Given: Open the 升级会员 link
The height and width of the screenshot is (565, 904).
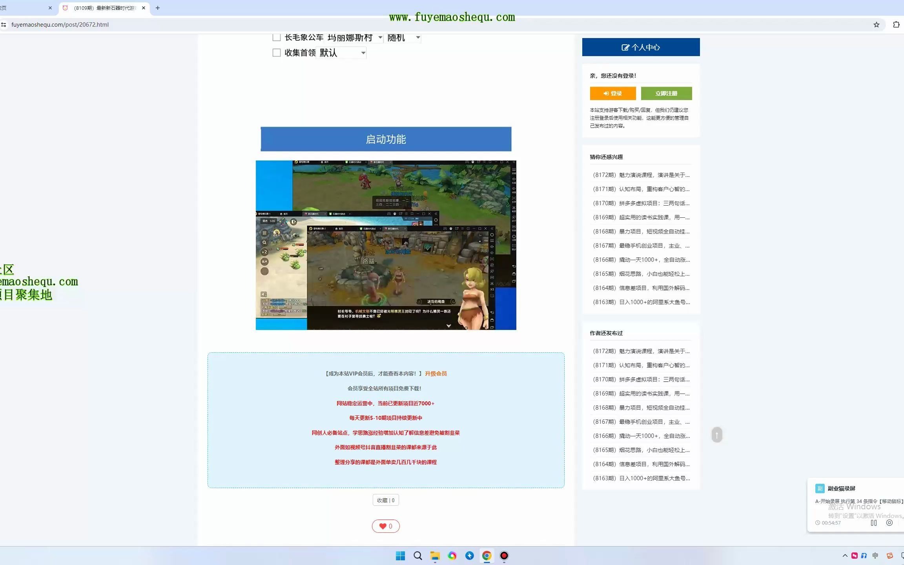Looking at the screenshot, I should pyautogui.click(x=436, y=374).
